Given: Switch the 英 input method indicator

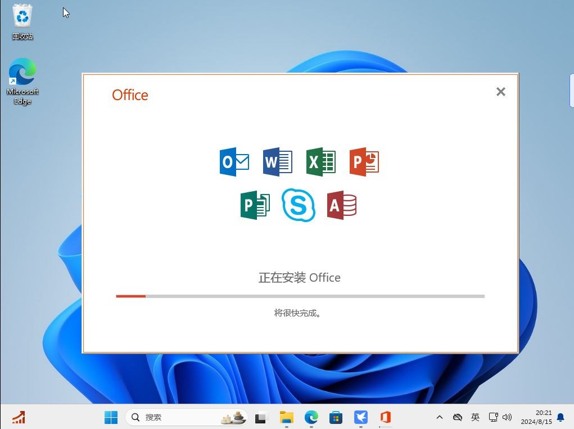Looking at the screenshot, I should 475,417.
